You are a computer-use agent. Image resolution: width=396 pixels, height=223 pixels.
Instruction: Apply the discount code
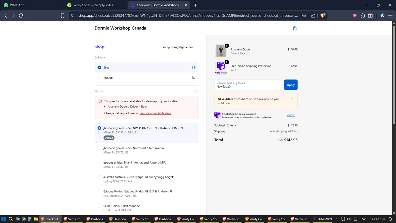[x=291, y=85]
